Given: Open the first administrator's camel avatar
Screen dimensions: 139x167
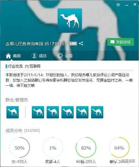Looking at the screenshot, I should click(38, 112).
